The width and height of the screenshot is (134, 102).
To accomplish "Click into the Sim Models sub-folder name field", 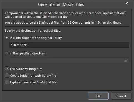I will point(69,45).
